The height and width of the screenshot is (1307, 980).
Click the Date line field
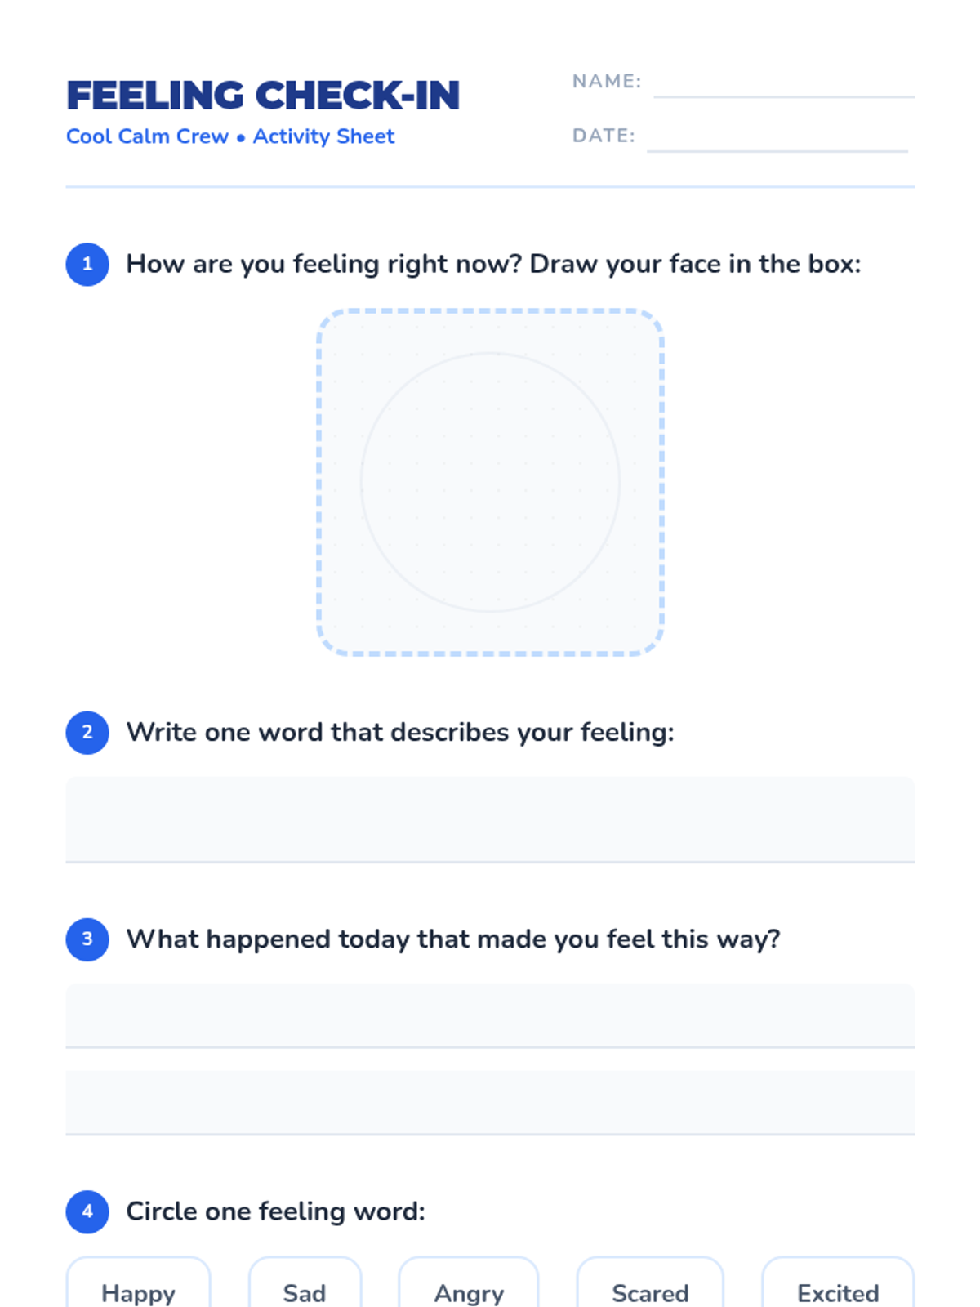pyautogui.click(x=777, y=138)
